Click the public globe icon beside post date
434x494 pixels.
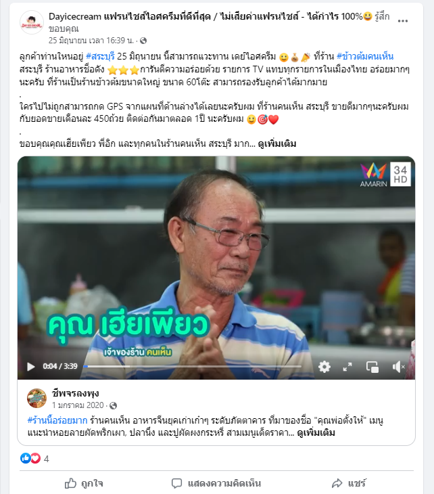pos(143,41)
